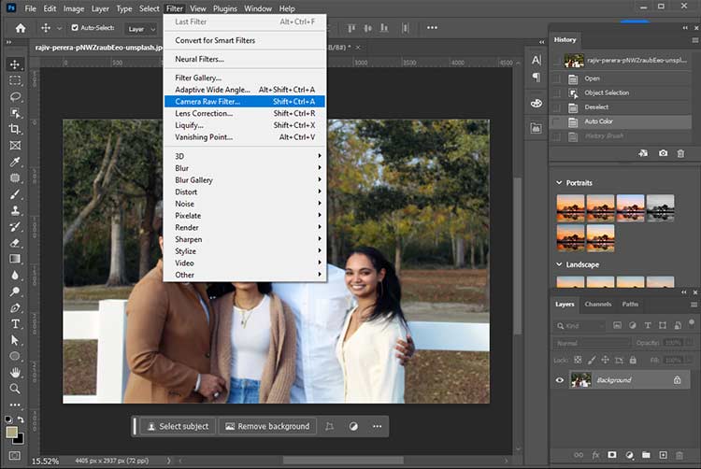
Task: Select the Type tool
Action: click(x=15, y=324)
